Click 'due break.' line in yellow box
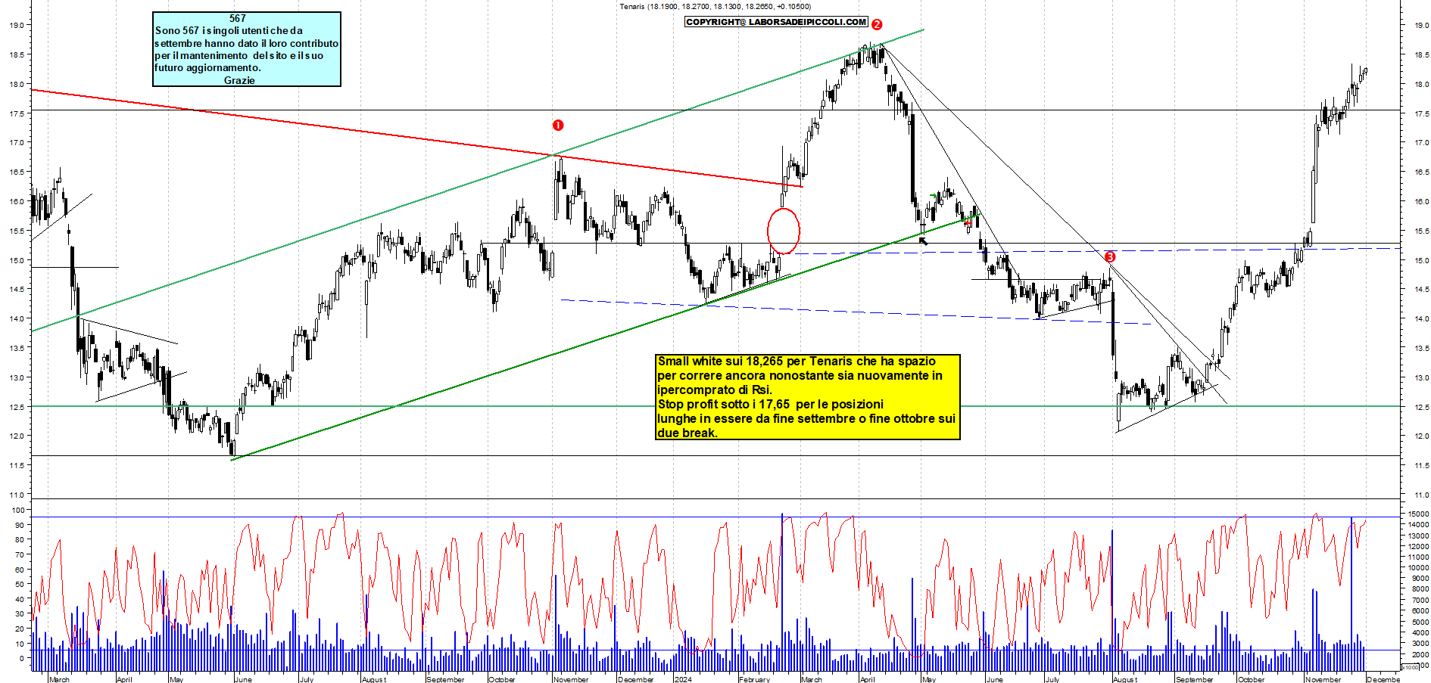1431x683 pixels. [x=687, y=433]
